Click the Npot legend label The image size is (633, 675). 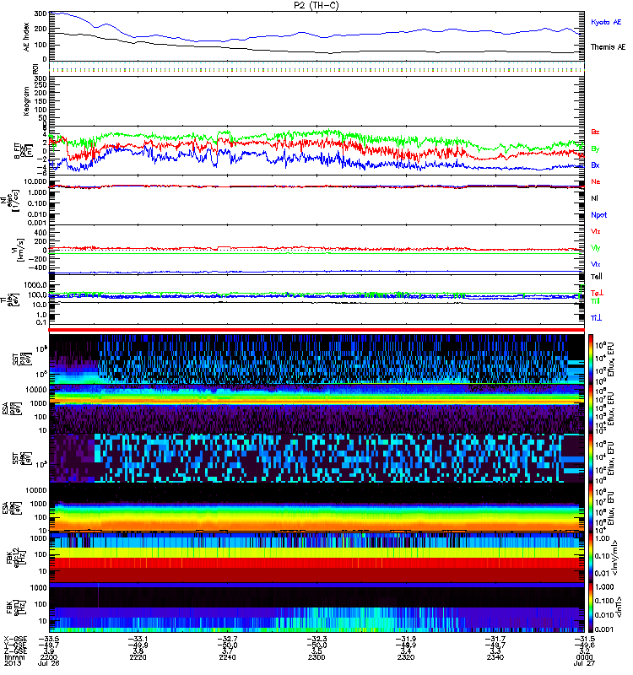[598, 215]
